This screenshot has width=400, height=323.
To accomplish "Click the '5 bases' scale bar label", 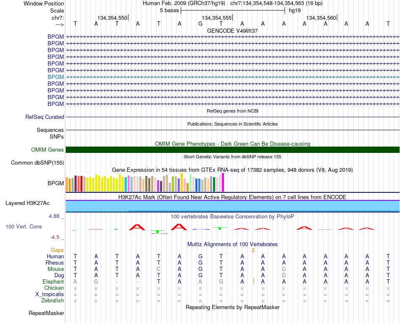I will point(170,11).
